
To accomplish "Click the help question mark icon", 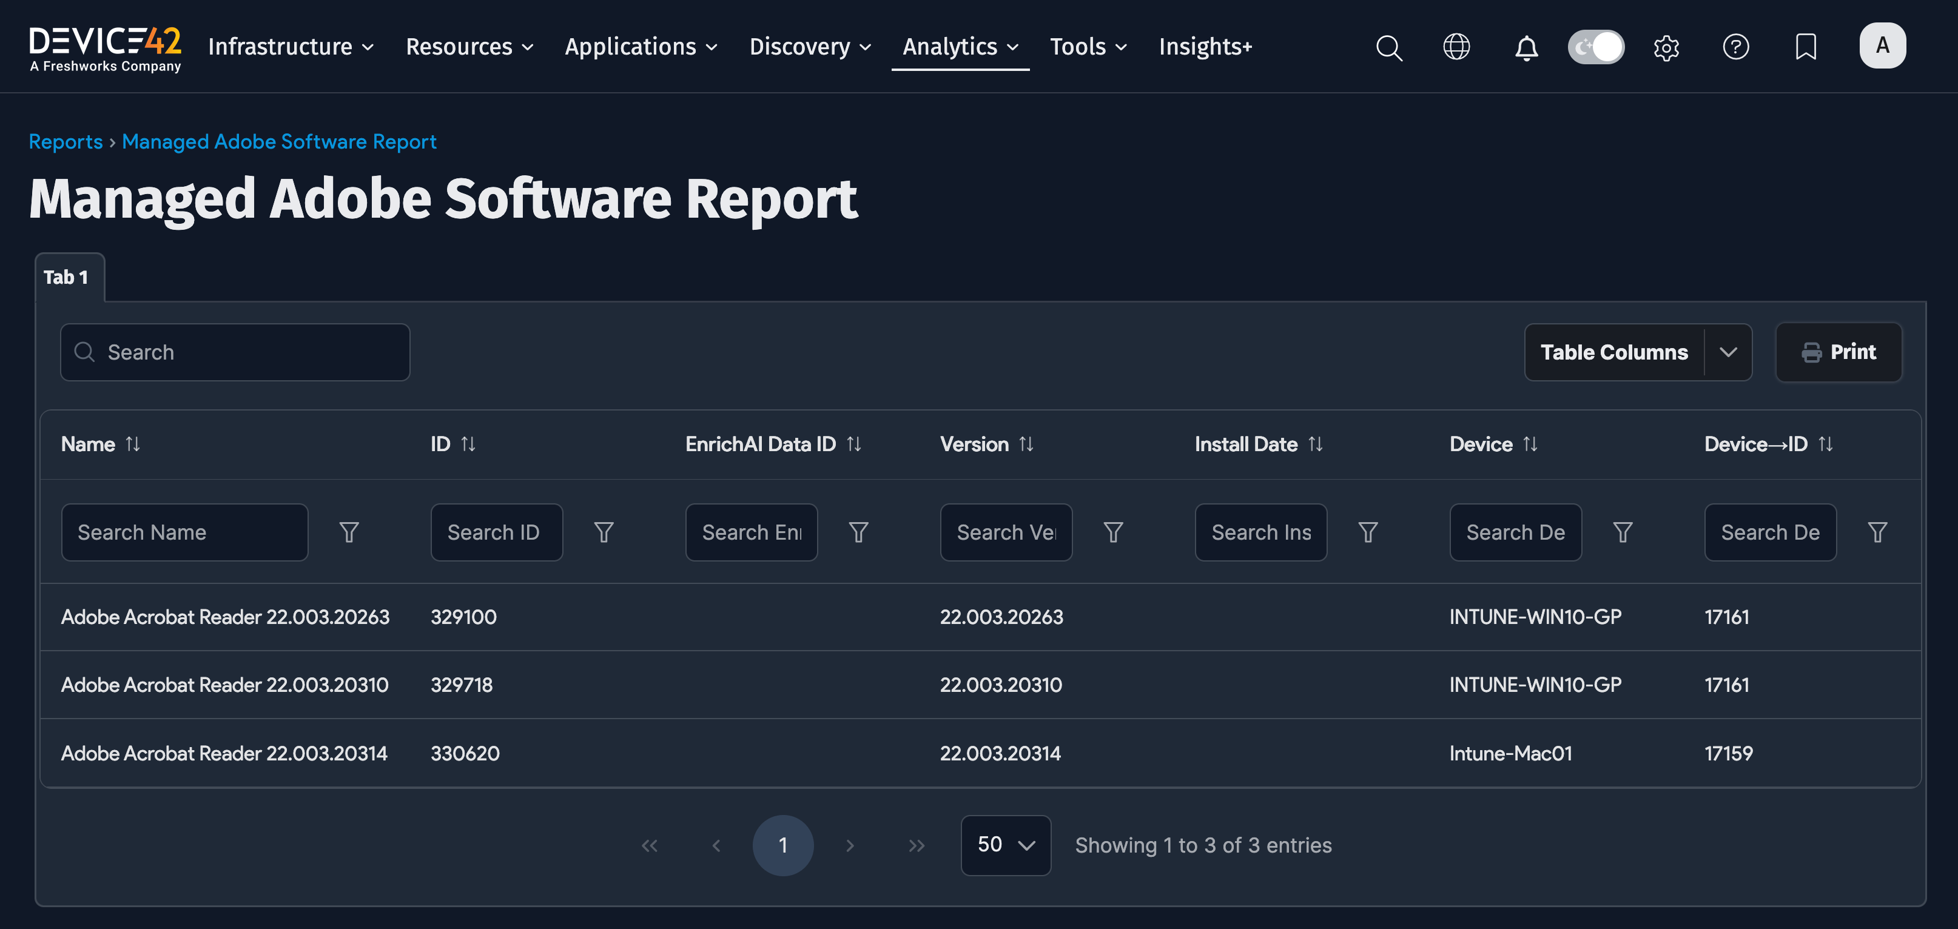I will pyautogui.click(x=1736, y=47).
